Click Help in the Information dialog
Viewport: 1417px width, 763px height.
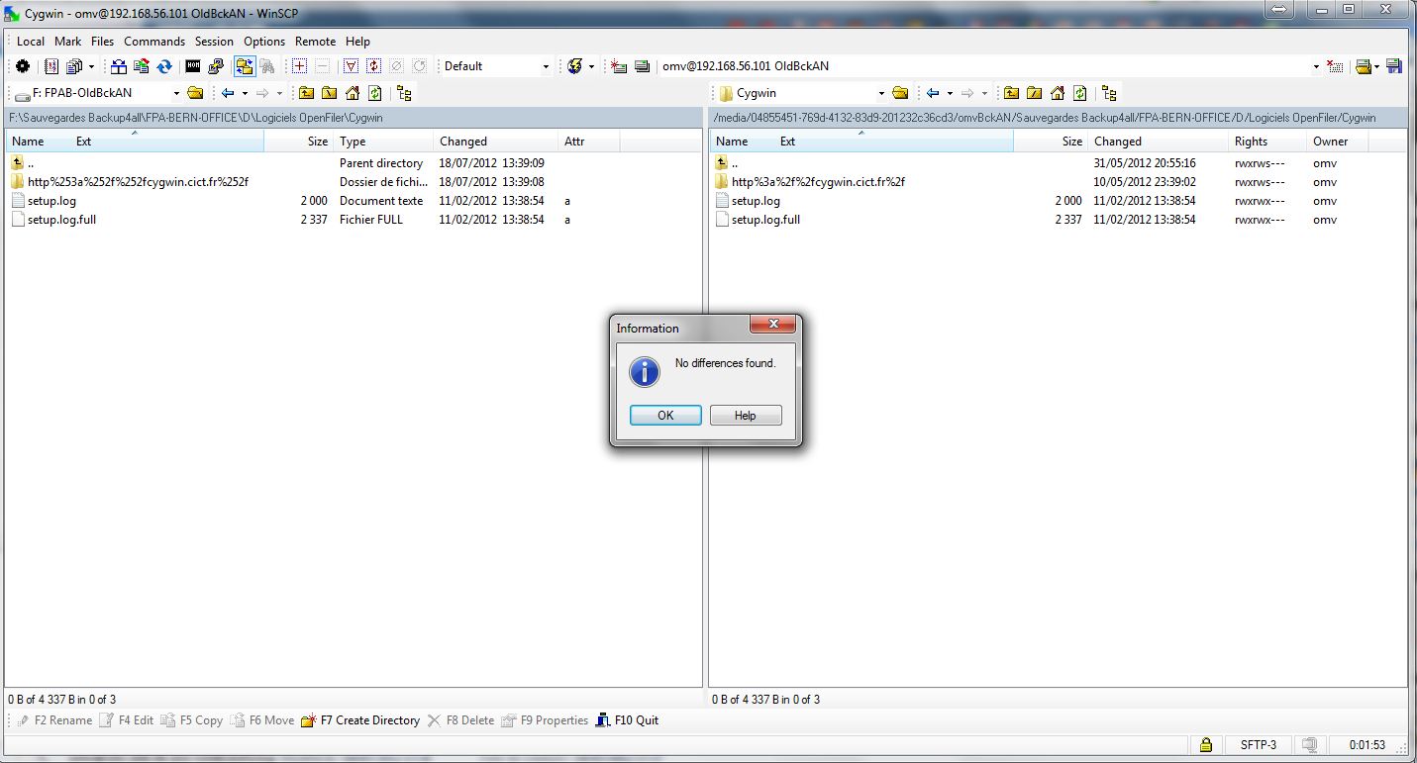tap(745, 416)
